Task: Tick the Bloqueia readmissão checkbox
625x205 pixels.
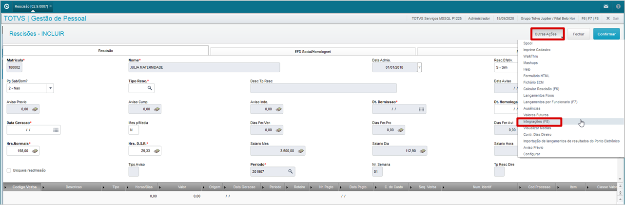Action: click(x=9, y=170)
